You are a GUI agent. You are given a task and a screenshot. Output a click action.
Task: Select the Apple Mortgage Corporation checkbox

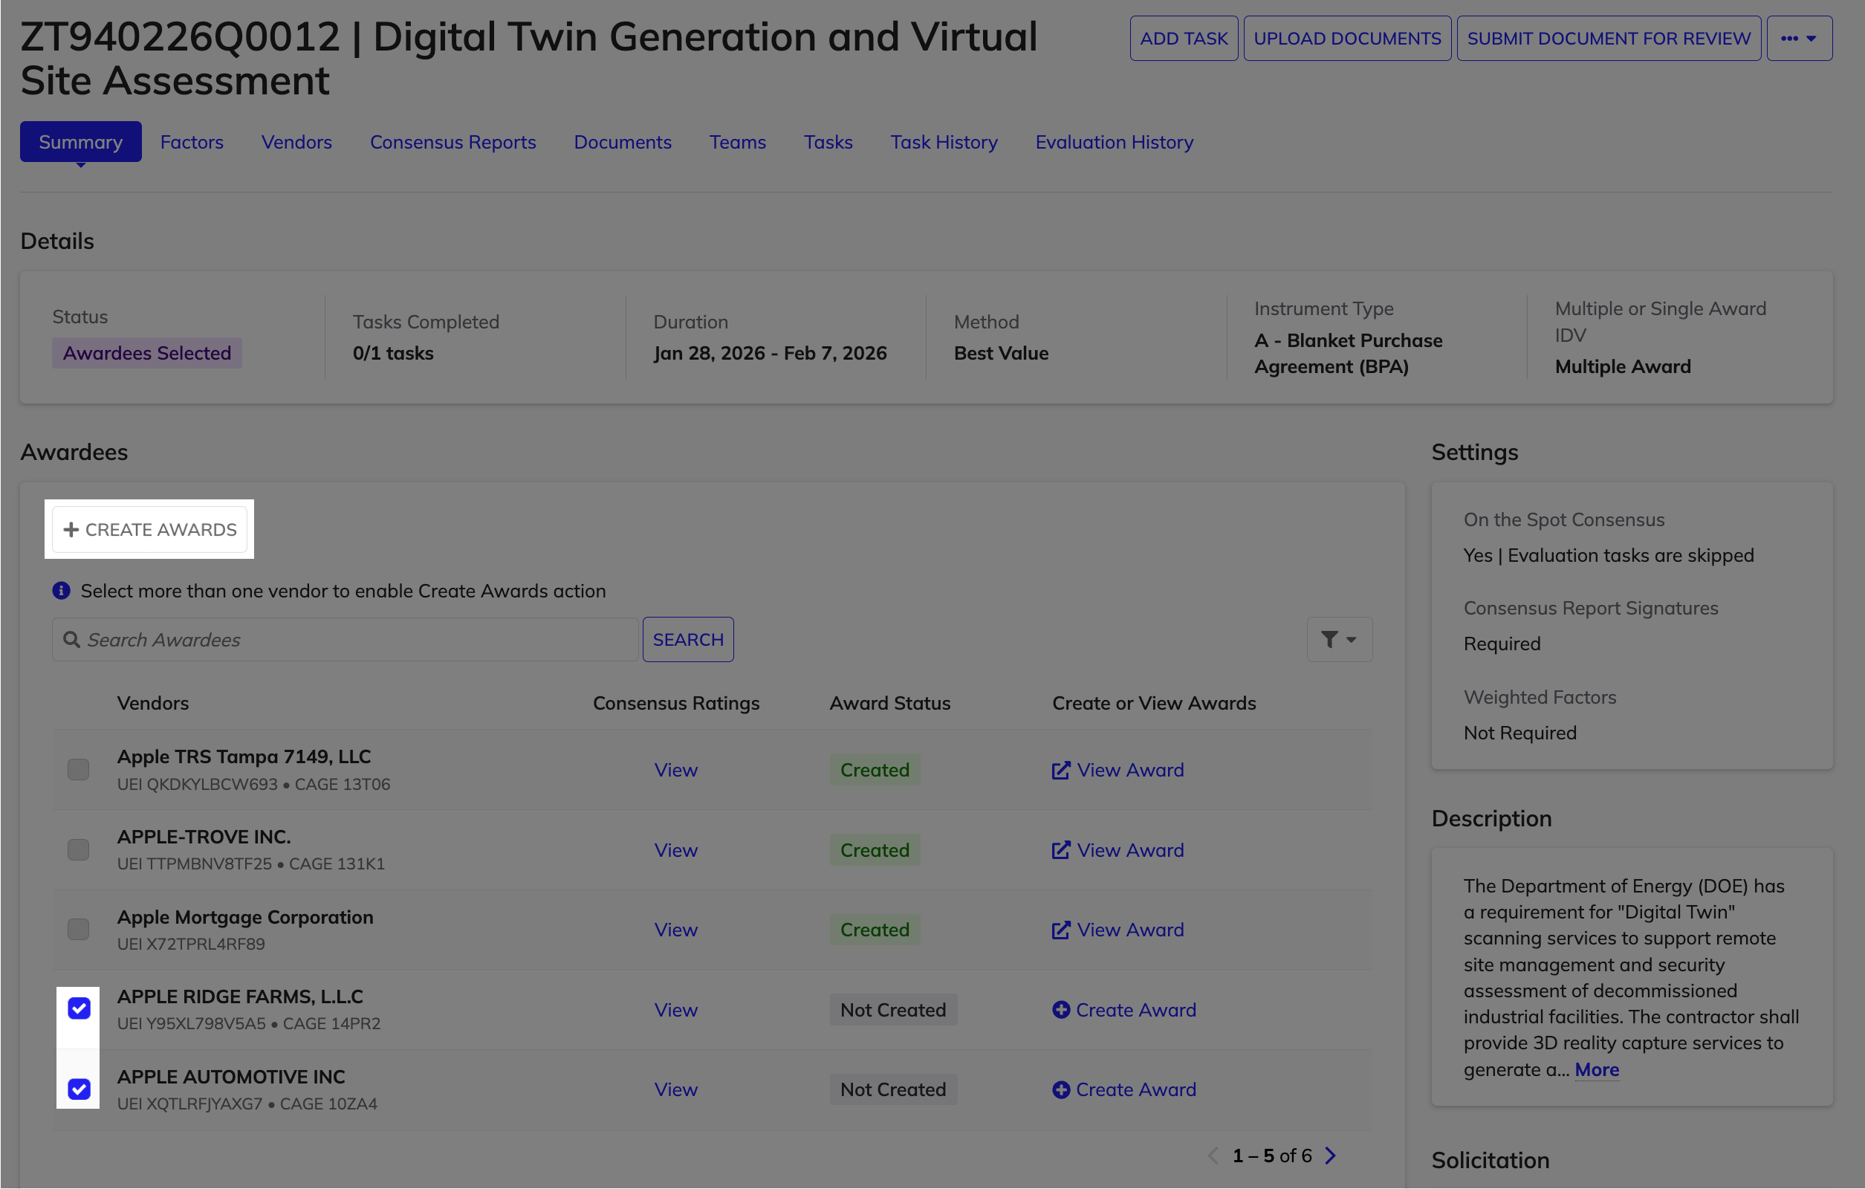(x=78, y=929)
